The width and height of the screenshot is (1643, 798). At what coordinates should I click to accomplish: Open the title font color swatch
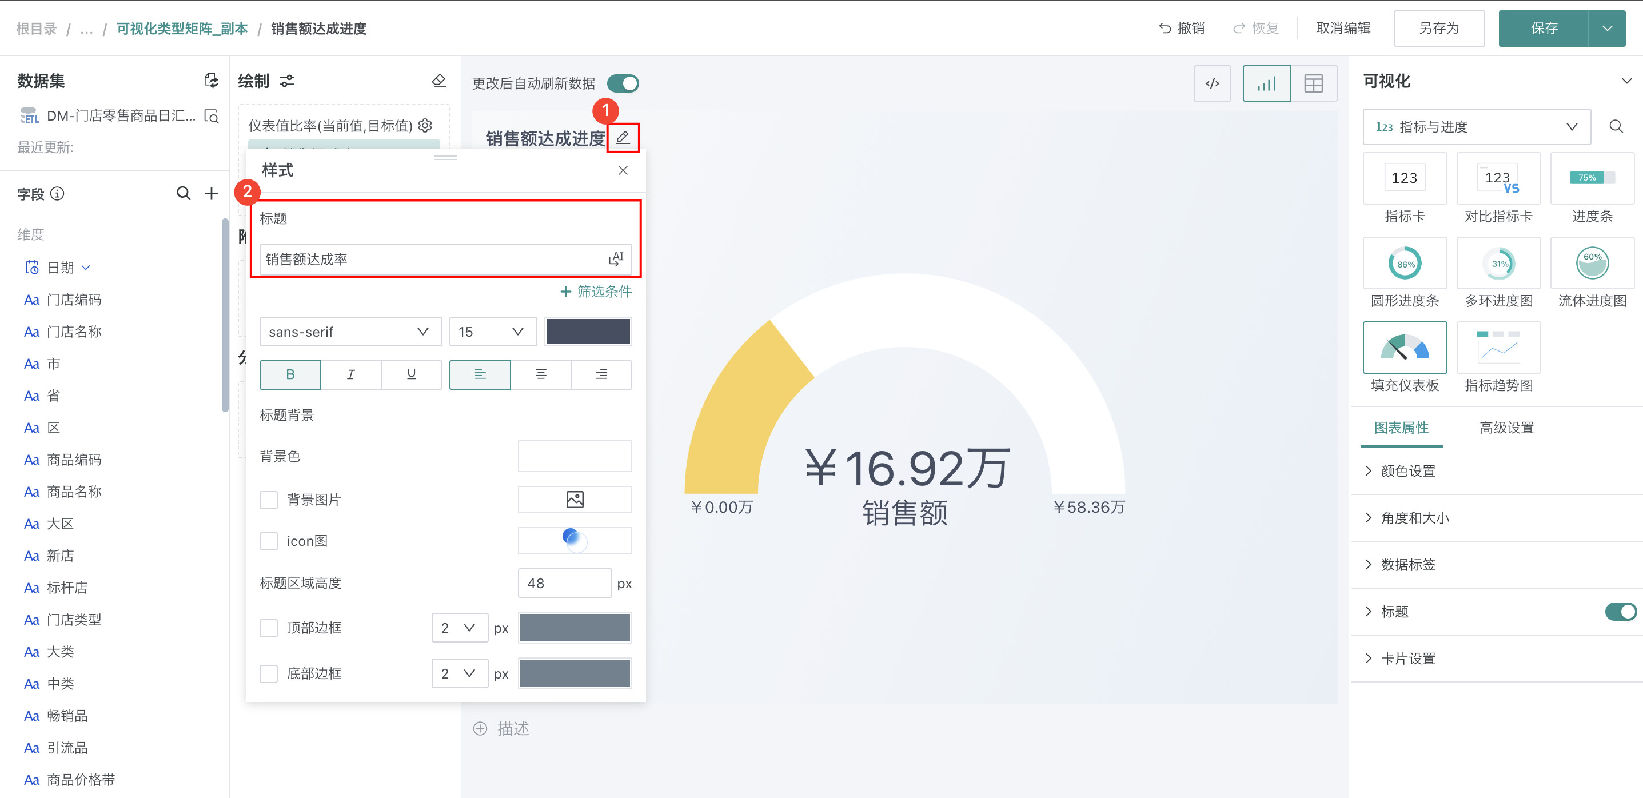tap(588, 332)
